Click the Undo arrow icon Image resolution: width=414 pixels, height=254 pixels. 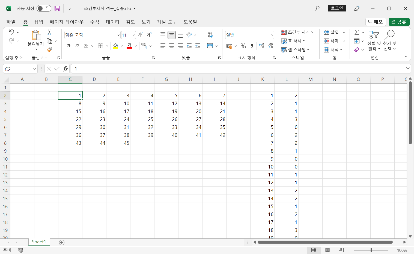(11, 32)
